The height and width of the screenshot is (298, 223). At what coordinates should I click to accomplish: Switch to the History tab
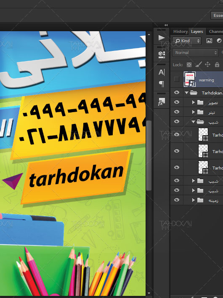point(181,32)
